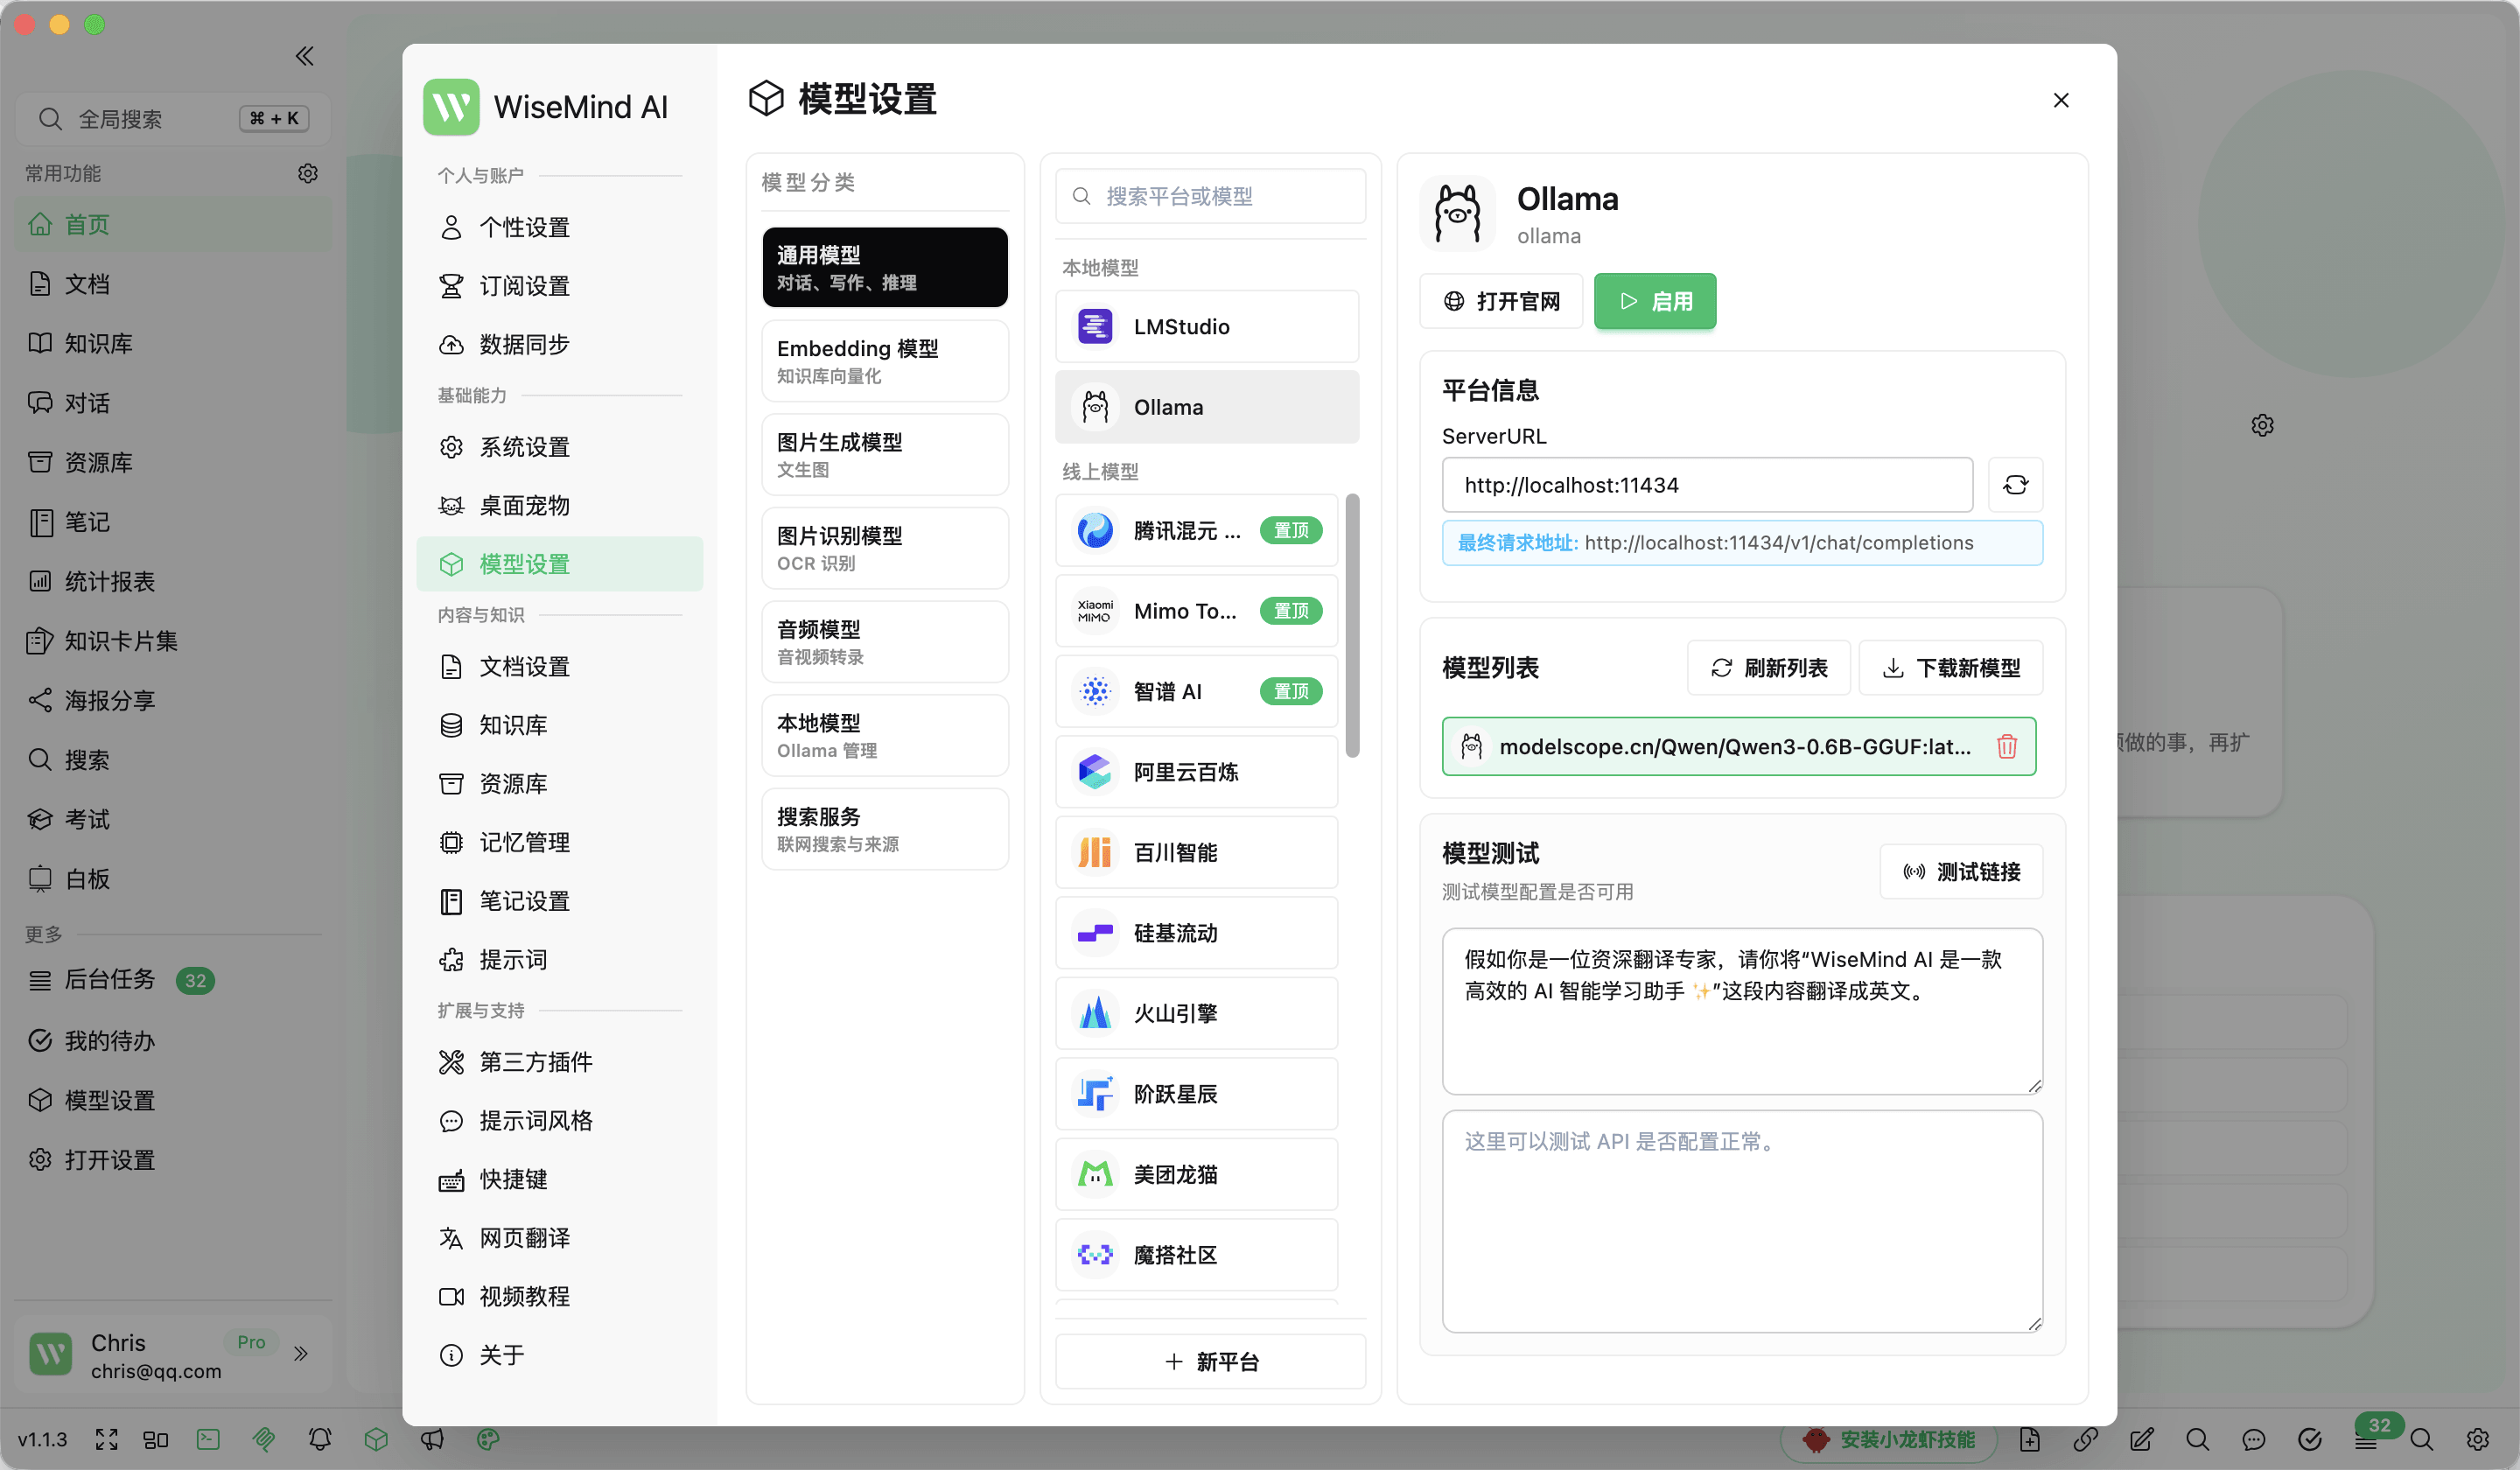Click 安装小龙虾技能 in bottom bar
The height and width of the screenshot is (1470, 2520).
click(x=1889, y=1439)
